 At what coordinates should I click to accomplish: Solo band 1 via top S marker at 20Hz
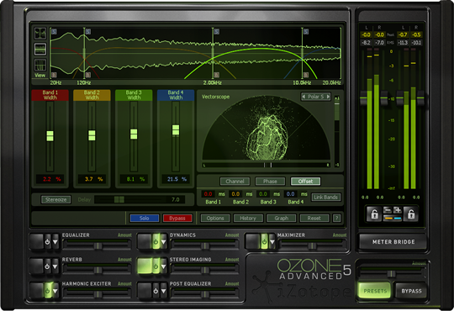(x=54, y=32)
